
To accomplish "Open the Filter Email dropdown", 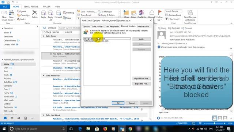I will [x=173, y=19].
